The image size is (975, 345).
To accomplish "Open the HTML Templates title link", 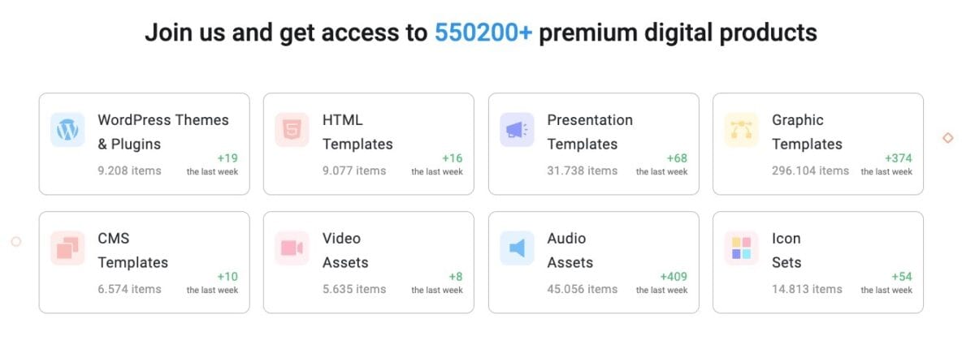I will tap(357, 132).
